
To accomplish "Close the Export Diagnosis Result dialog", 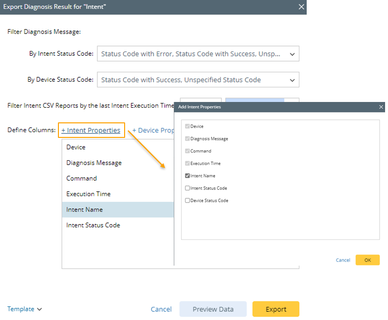I will [x=301, y=7].
